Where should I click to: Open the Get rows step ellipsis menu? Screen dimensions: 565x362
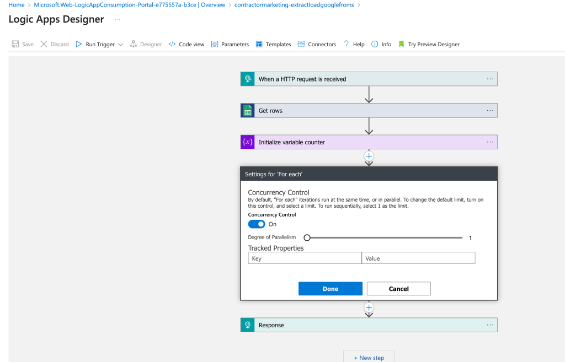pyautogui.click(x=490, y=110)
